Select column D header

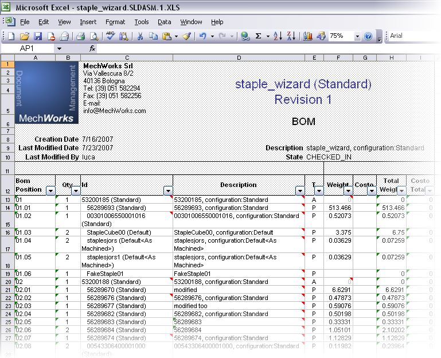point(239,58)
